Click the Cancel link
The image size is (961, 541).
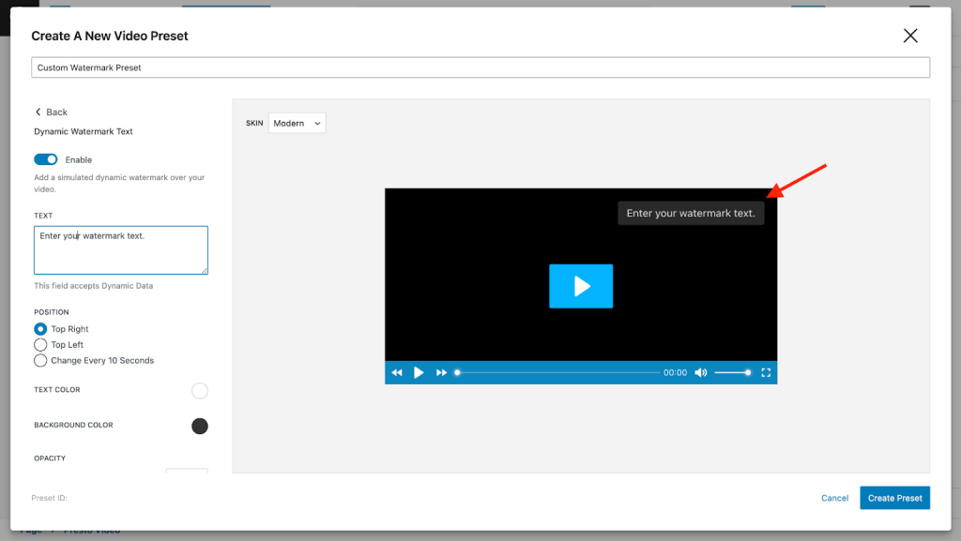click(834, 498)
